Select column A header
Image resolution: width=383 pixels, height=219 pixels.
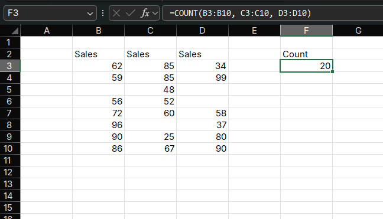click(47, 31)
